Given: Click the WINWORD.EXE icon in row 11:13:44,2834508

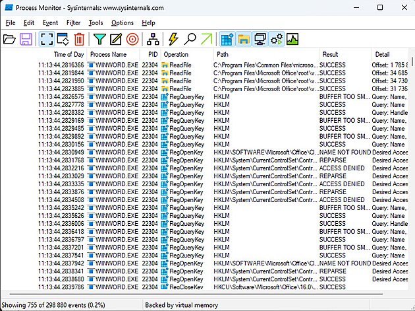Looking at the screenshot, I should point(91,199).
